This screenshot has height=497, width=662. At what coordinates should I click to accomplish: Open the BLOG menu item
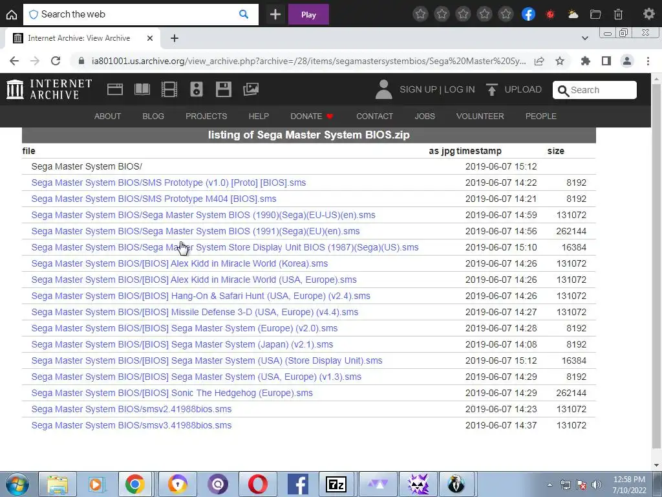153,116
